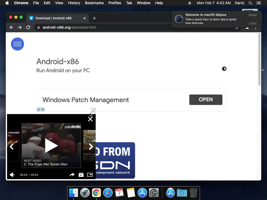Click the menu bar date and time
Screen dimensions: 267x200
tap(214, 3)
